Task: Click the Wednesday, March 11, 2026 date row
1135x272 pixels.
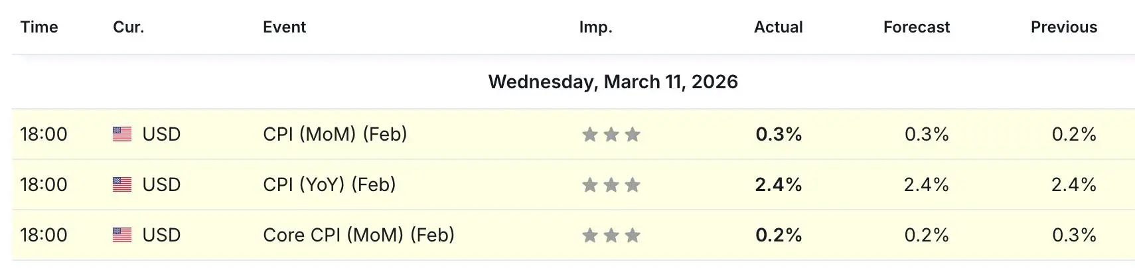Action: pyautogui.click(x=613, y=82)
